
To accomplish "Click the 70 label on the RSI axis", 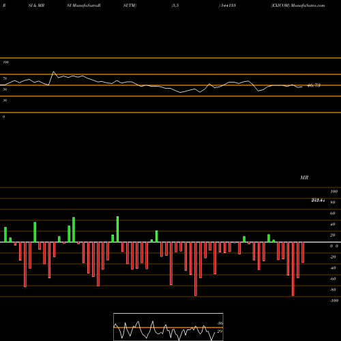I will 5,78.
